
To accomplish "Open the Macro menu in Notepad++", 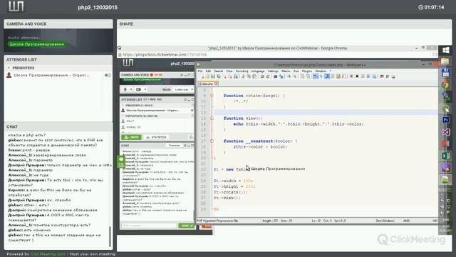I will coord(286,71).
